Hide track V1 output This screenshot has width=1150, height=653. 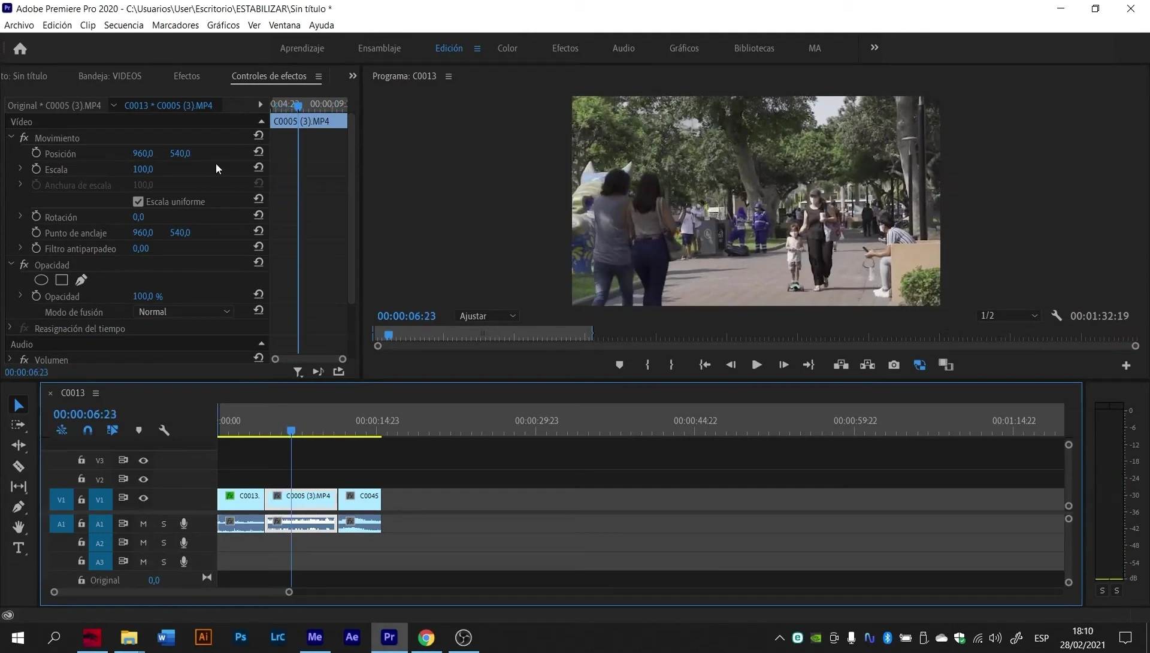pyautogui.click(x=143, y=498)
